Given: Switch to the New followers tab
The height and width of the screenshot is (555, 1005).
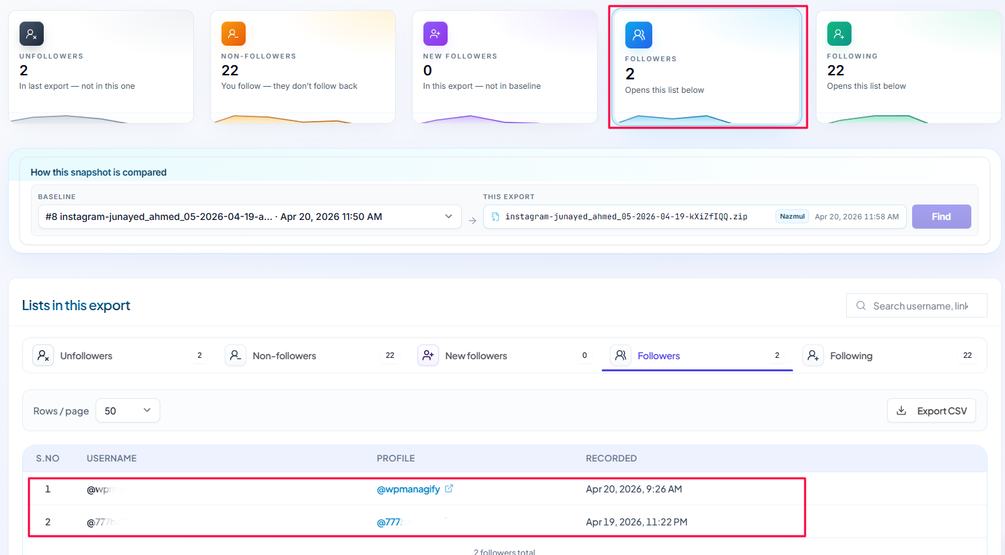Looking at the screenshot, I should click(x=504, y=355).
